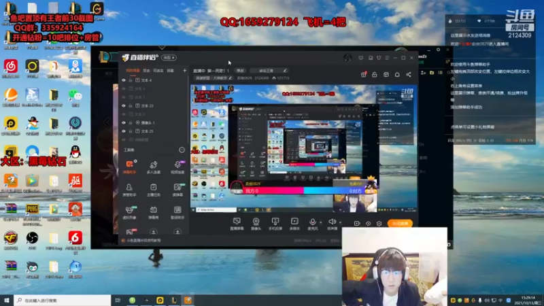This screenshot has height=306, width=544.
Task: Open the 多人连麦 tool
Action: 154,167
